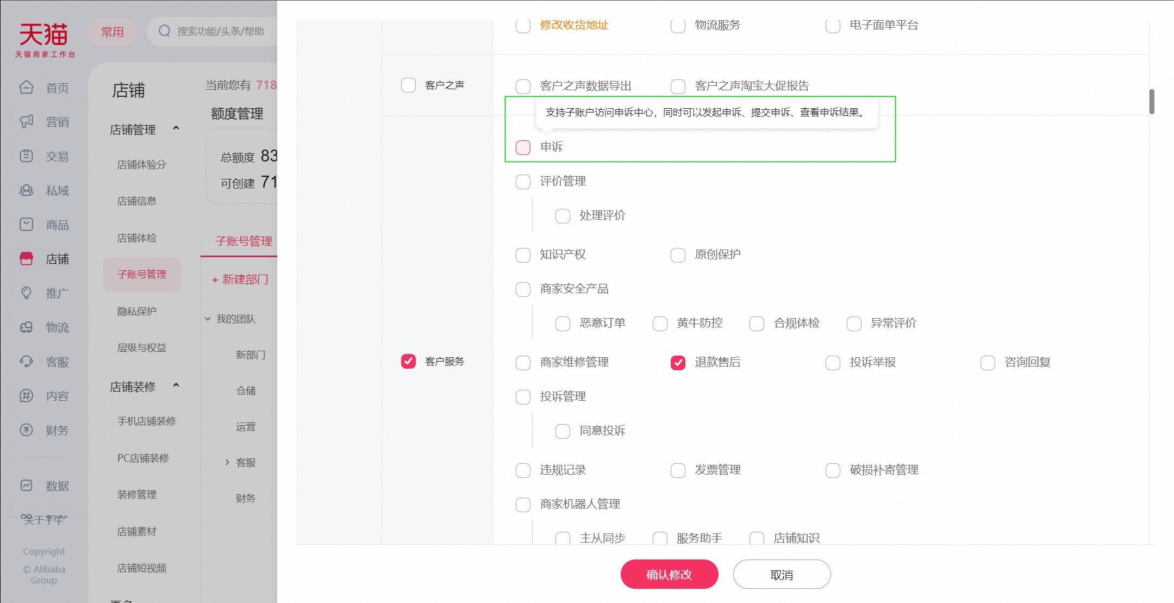Check the 投诉管理 checkbox

tap(523, 397)
